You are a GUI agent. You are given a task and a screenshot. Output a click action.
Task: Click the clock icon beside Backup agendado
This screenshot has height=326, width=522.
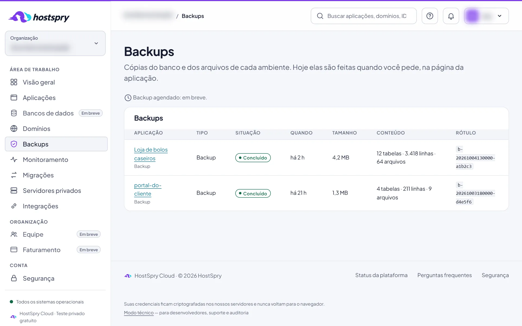click(128, 98)
